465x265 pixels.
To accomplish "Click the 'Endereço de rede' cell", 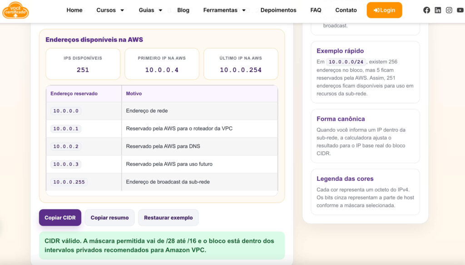I will coord(200,111).
